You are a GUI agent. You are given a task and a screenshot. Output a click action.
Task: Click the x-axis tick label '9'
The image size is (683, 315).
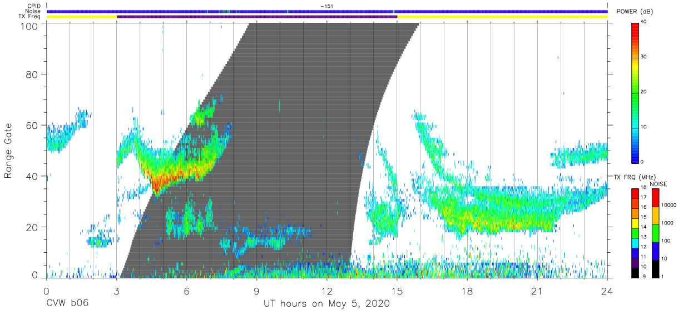pos(257,291)
